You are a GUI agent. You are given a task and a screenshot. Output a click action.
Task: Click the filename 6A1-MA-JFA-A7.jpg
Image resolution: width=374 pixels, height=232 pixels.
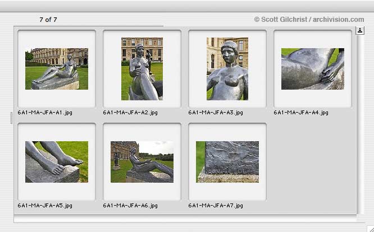pos(216,205)
